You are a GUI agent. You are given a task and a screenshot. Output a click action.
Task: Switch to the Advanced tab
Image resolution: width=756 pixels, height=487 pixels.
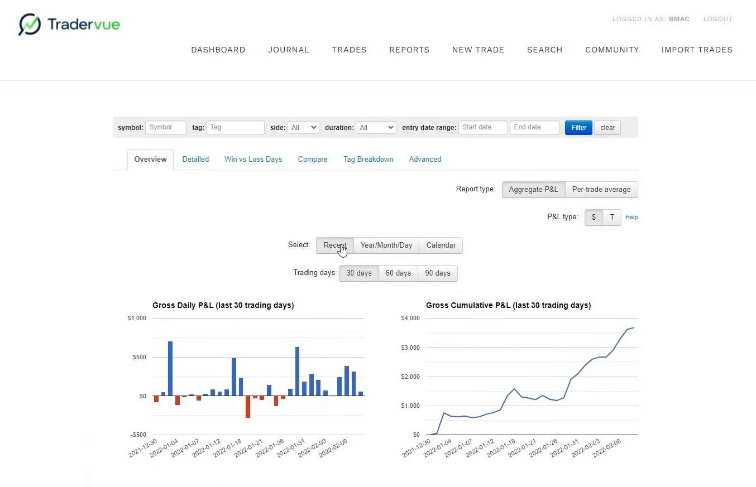click(x=425, y=160)
